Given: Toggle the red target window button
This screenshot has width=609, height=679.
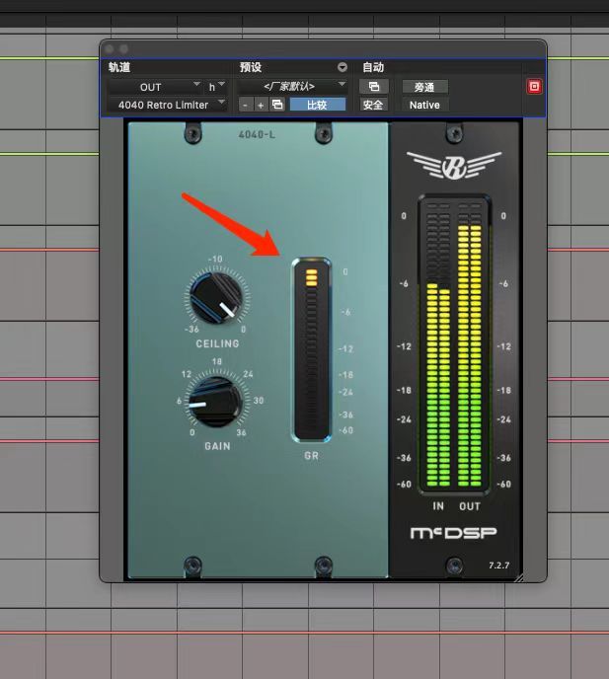Looking at the screenshot, I should (534, 86).
